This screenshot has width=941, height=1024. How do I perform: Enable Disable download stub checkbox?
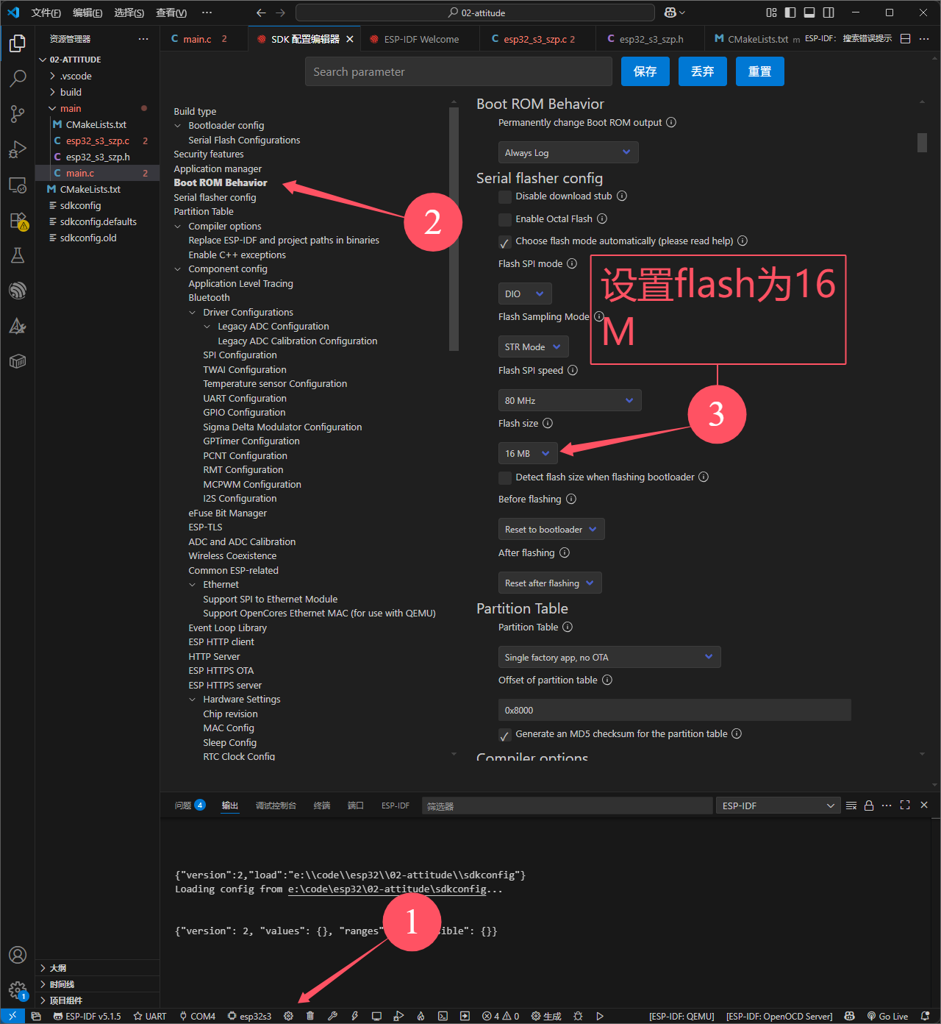(505, 196)
